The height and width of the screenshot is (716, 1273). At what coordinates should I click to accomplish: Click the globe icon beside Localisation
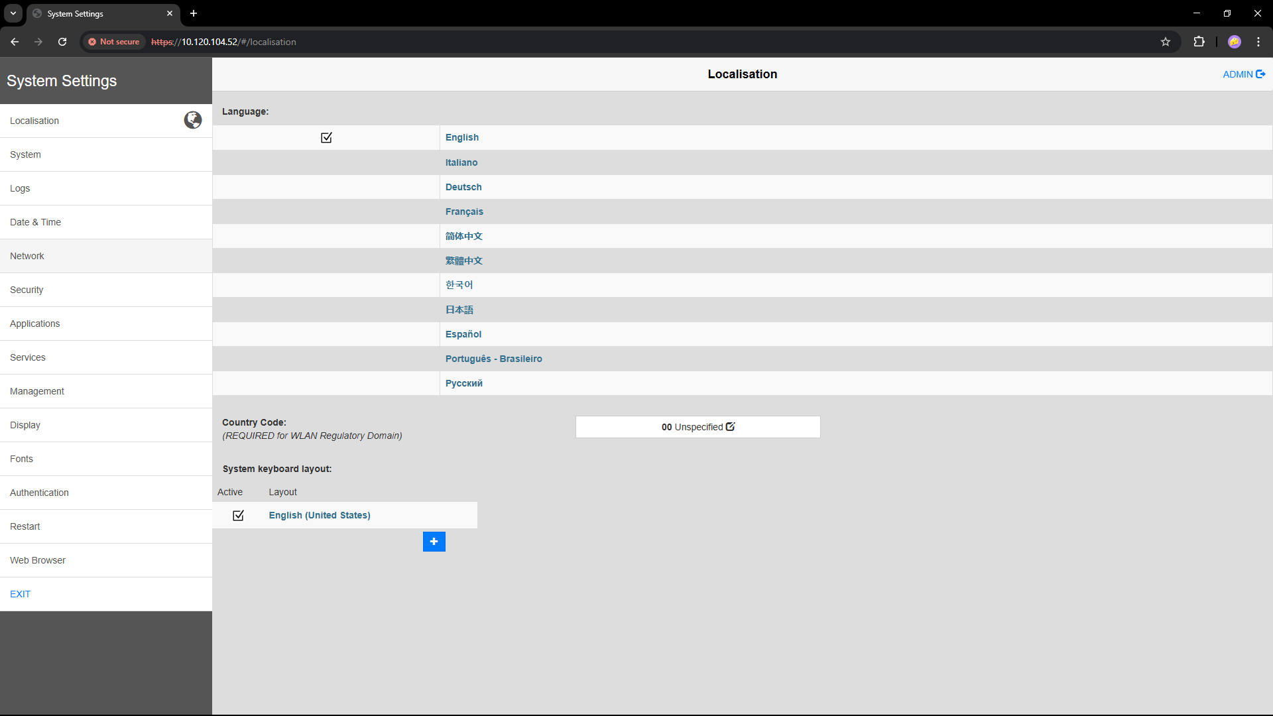193,120
